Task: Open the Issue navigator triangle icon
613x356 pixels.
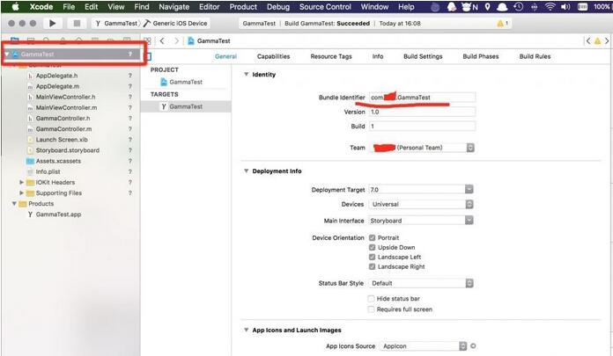Action: (x=63, y=40)
